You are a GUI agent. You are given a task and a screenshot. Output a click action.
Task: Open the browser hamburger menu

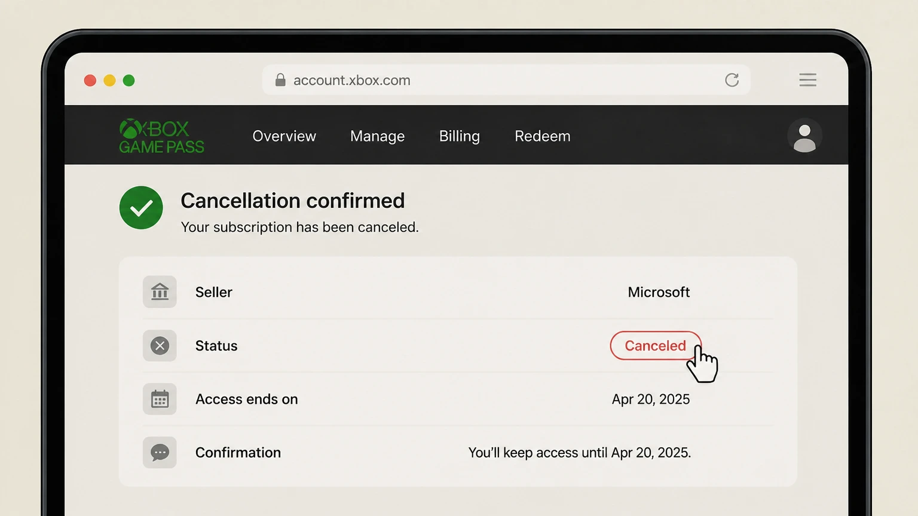coord(807,80)
